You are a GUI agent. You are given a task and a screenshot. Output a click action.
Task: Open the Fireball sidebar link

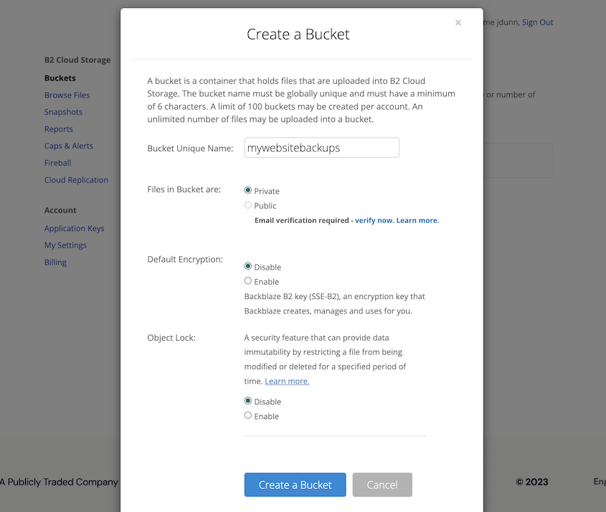tap(57, 163)
